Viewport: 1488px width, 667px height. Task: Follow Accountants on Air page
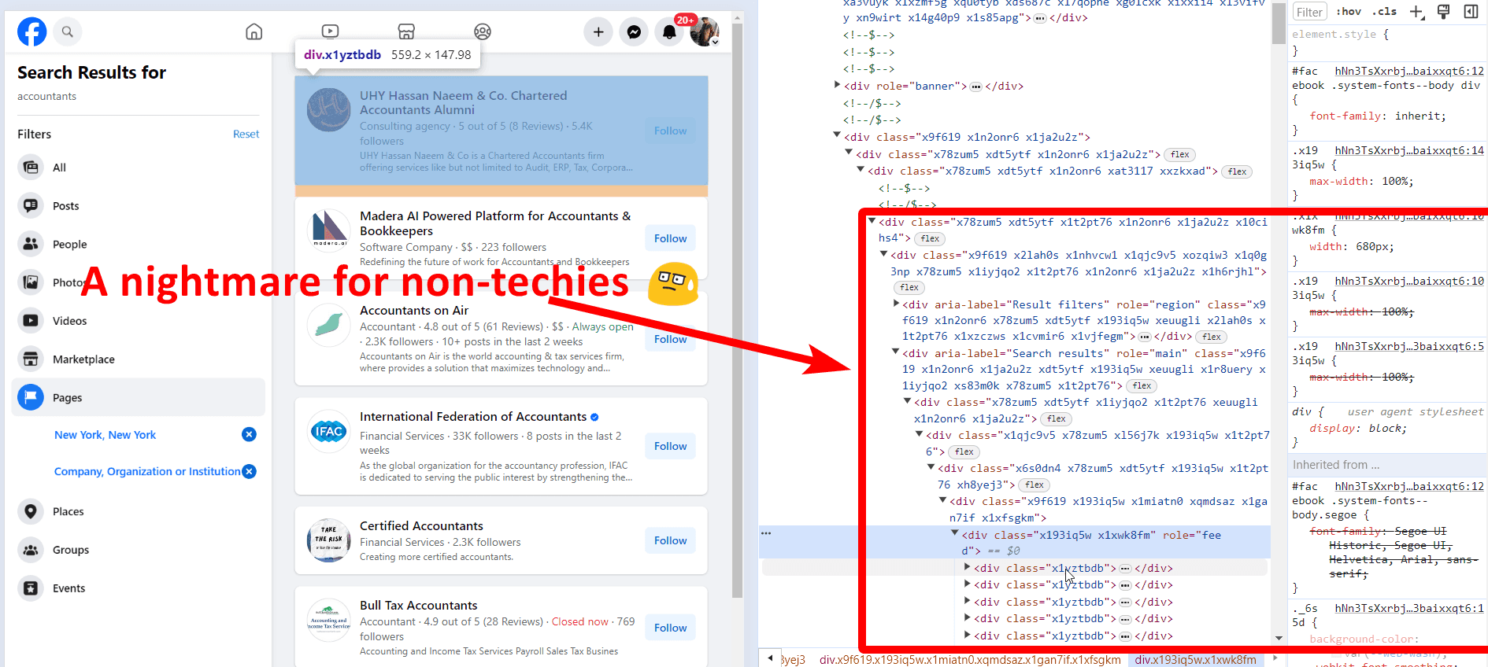point(670,339)
